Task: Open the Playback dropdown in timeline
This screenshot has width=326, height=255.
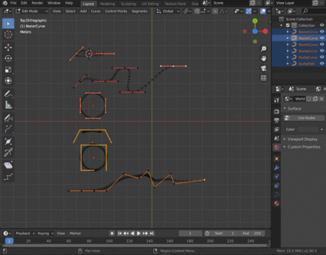Action: (25, 233)
